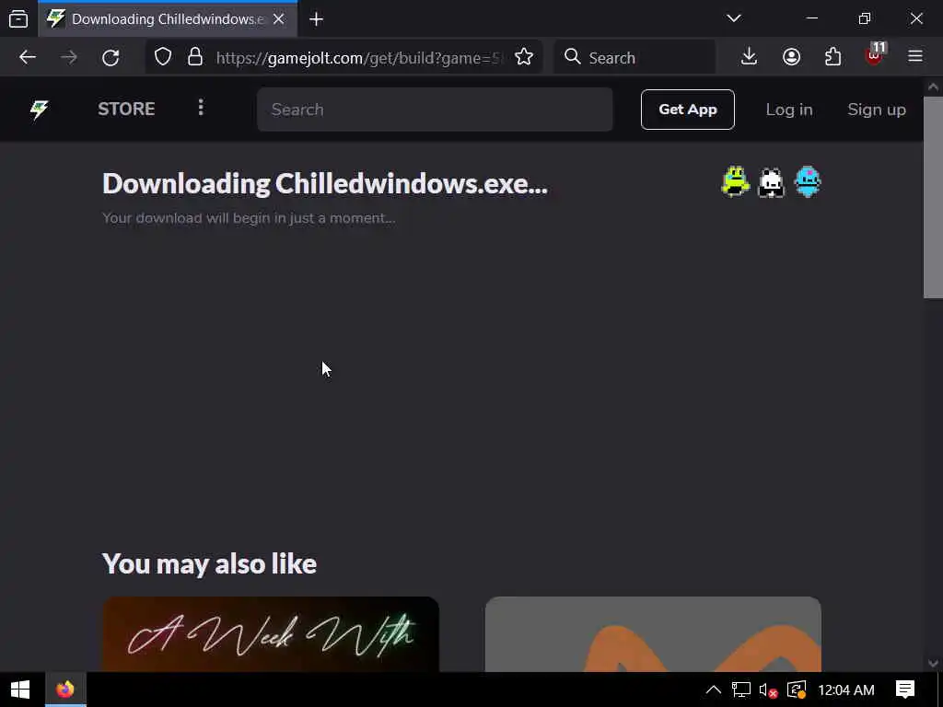Open the tracking protection shield icon
943x707 pixels.
point(163,57)
